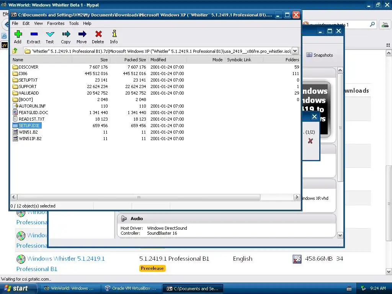Select the READ1ST.TXT file icon
Viewport: 392px width, 294px height.
point(15,119)
